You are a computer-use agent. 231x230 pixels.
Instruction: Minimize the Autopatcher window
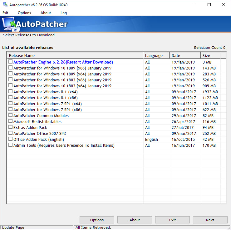click(x=195, y=5)
